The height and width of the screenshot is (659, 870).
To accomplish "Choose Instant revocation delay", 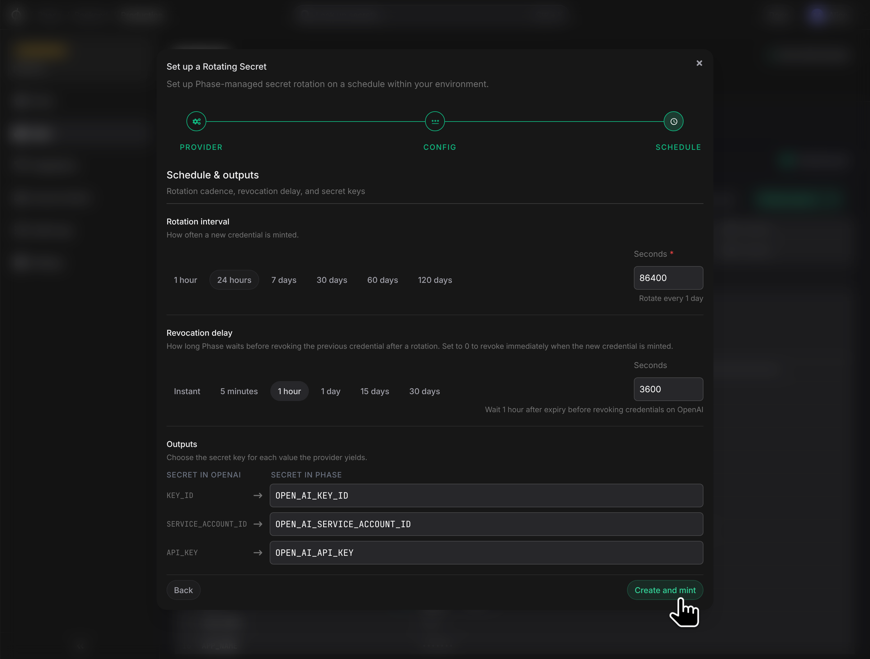I will click(187, 391).
